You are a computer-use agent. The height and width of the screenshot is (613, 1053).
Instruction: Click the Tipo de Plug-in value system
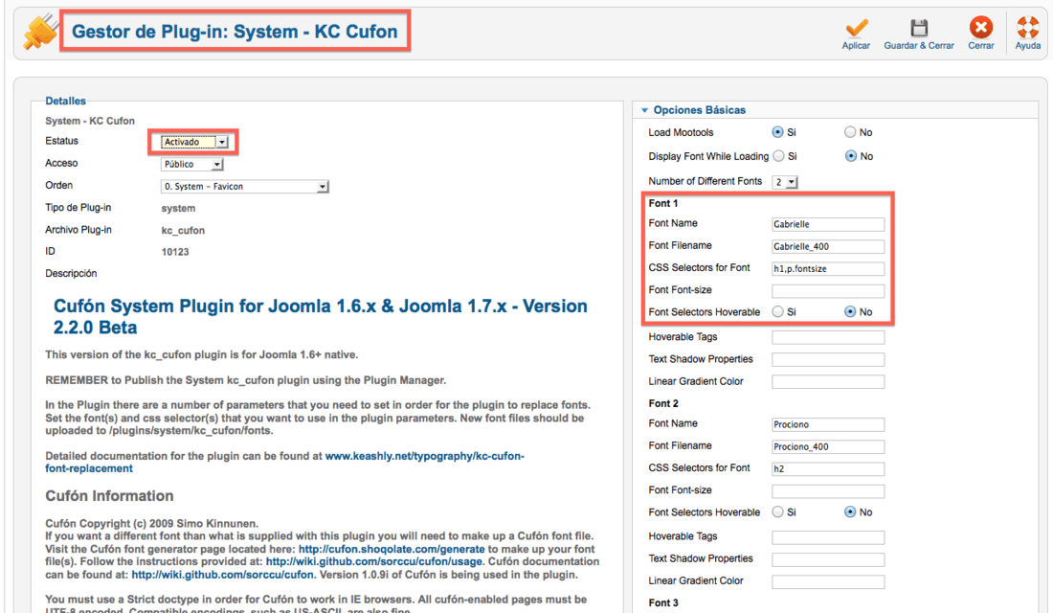click(178, 209)
